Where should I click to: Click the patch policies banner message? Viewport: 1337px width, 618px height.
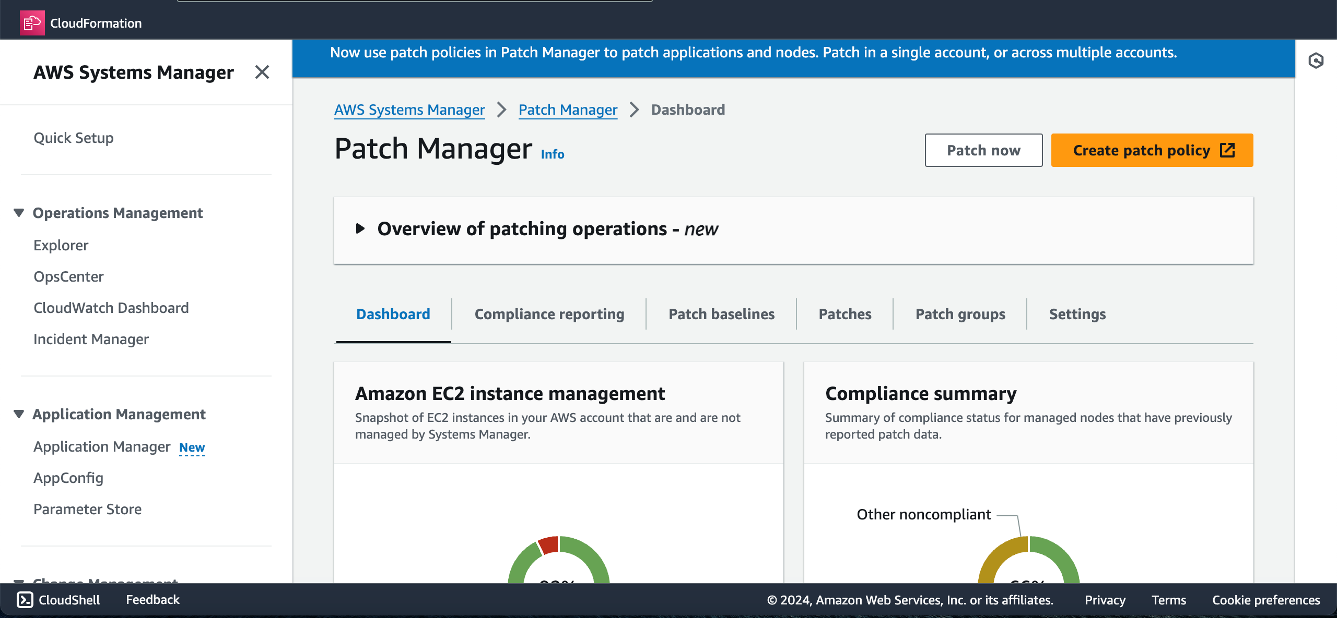tap(753, 52)
